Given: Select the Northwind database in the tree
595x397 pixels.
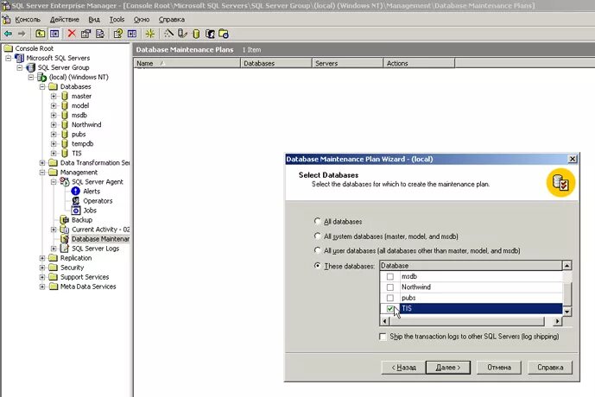Looking at the screenshot, I should [x=86, y=124].
